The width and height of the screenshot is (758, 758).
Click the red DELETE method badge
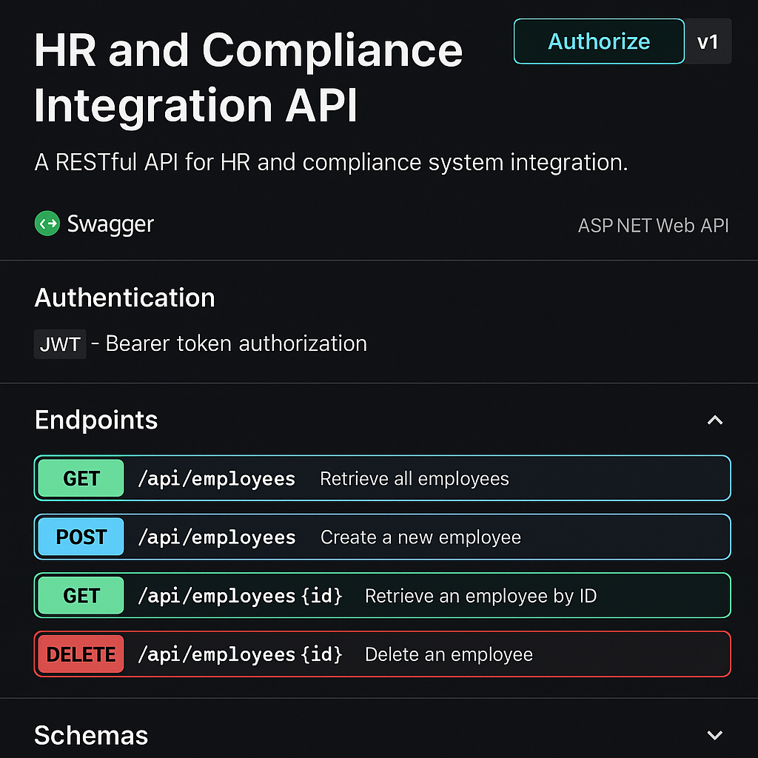tap(81, 654)
